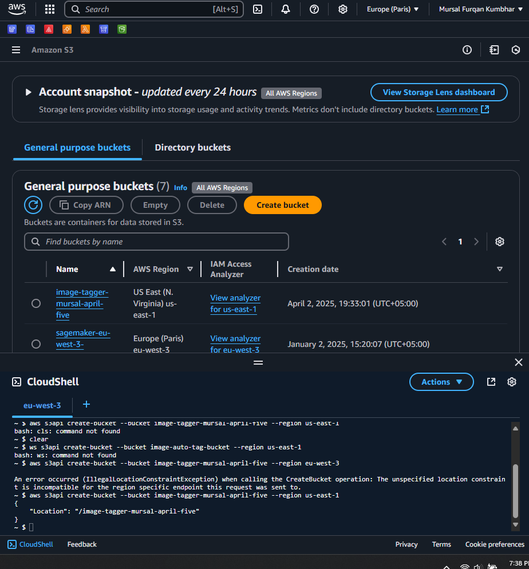The image size is (529, 569).
Task: Open the notifications bell
Action: 286,9
